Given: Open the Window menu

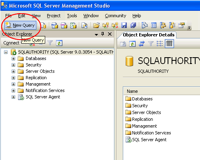Looking at the screenshot, I should pyautogui.click(x=91, y=16).
